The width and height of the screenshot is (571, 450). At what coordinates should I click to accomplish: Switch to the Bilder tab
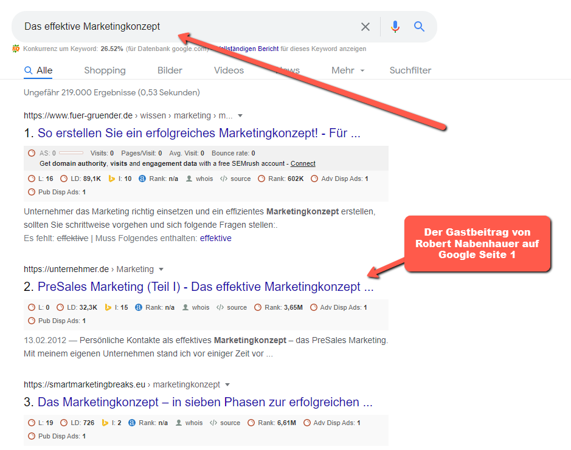point(170,70)
